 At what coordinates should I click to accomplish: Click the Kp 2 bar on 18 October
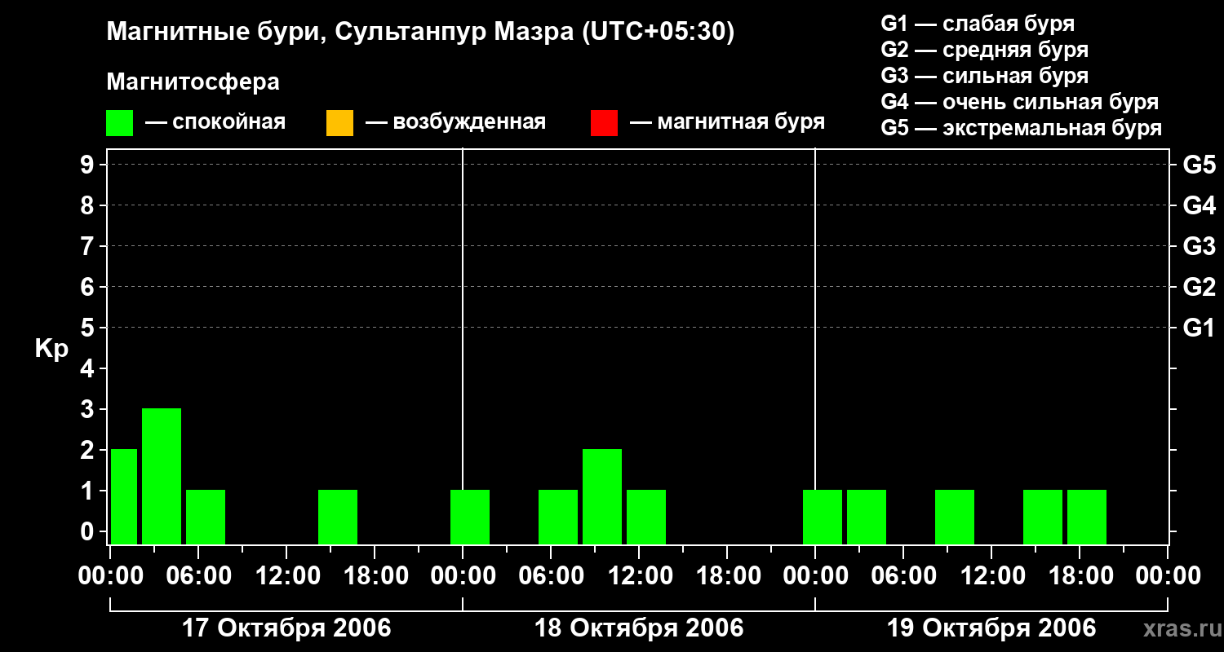click(602, 496)
